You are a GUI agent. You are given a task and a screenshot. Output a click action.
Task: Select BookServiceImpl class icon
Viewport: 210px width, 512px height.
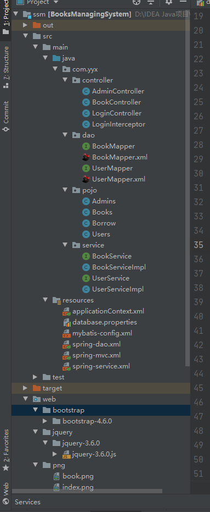click(86, 267)
